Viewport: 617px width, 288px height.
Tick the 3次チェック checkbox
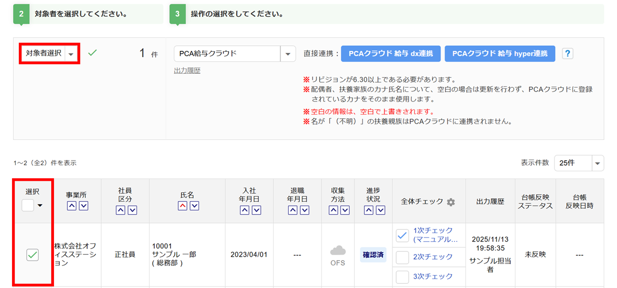tap(402, 277)
